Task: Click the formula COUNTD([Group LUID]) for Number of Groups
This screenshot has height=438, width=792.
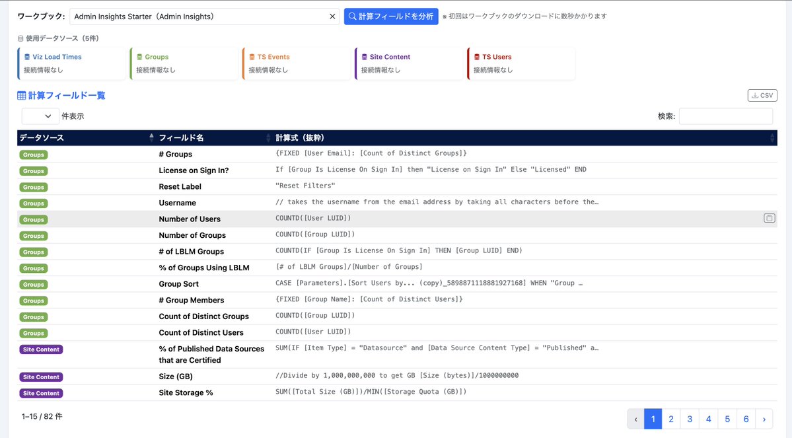Action: (315, 234)
